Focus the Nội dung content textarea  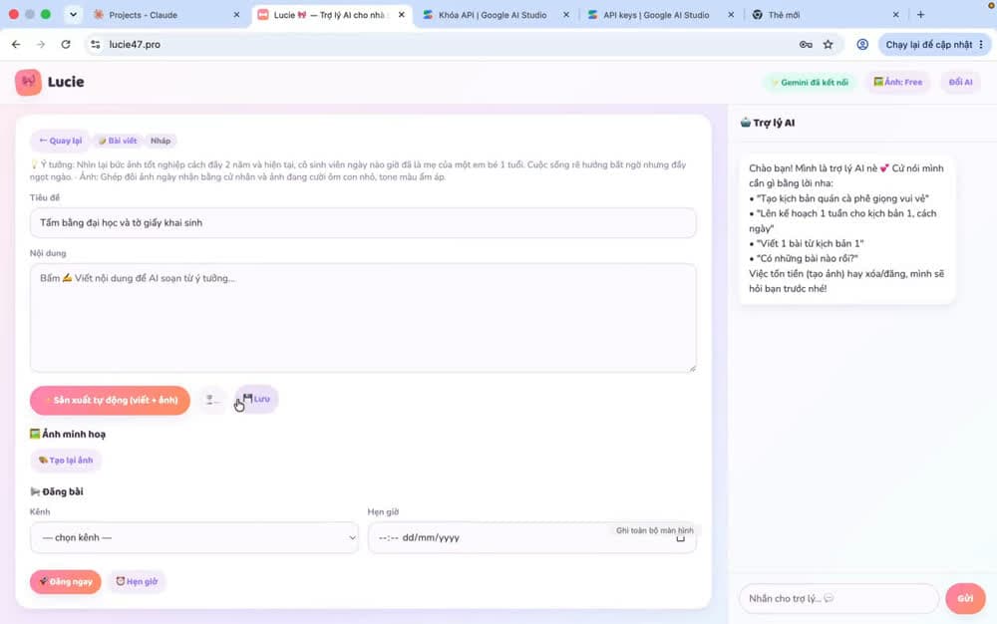(x=363, y=318)
